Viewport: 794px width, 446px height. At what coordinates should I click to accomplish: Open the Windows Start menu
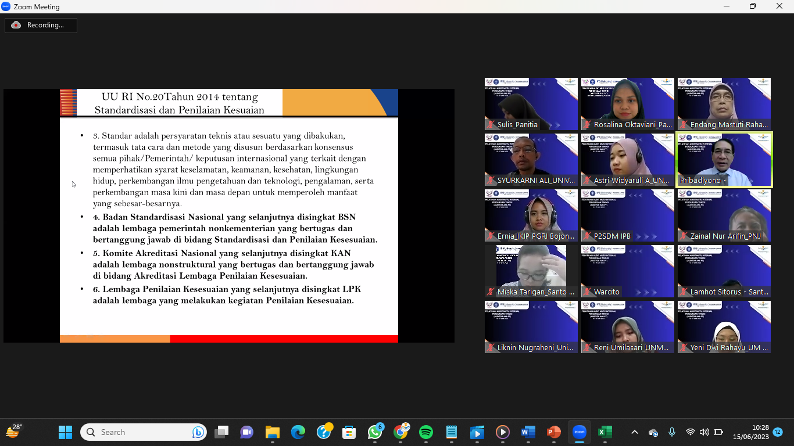[x=65, y=432]
